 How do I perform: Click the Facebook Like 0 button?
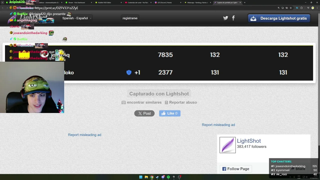[x=170, y=113]
